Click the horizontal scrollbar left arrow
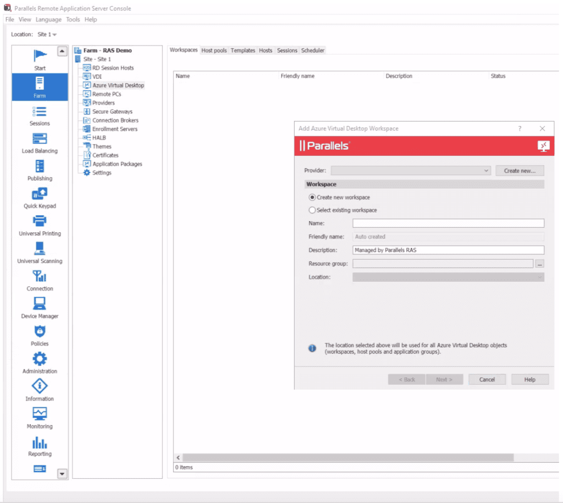The height and width of the screenshot is (503, 563). [x=178, y=458]
